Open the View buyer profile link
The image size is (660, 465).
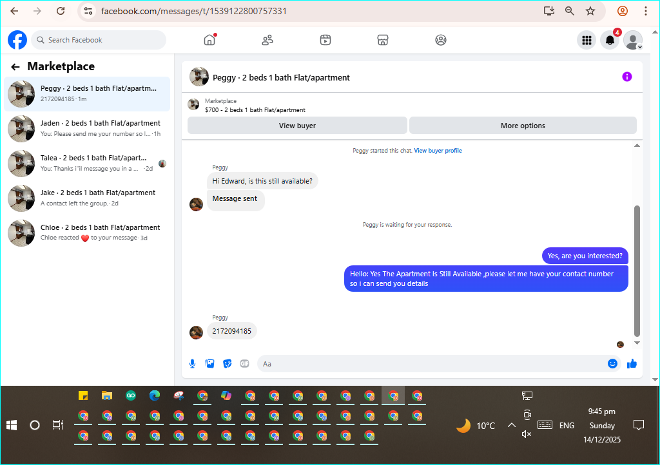click(x=438, y=151)
